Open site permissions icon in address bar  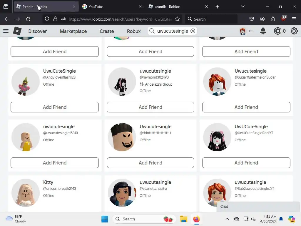(63, 19)
